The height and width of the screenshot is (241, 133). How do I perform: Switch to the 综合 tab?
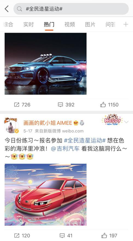8,24
